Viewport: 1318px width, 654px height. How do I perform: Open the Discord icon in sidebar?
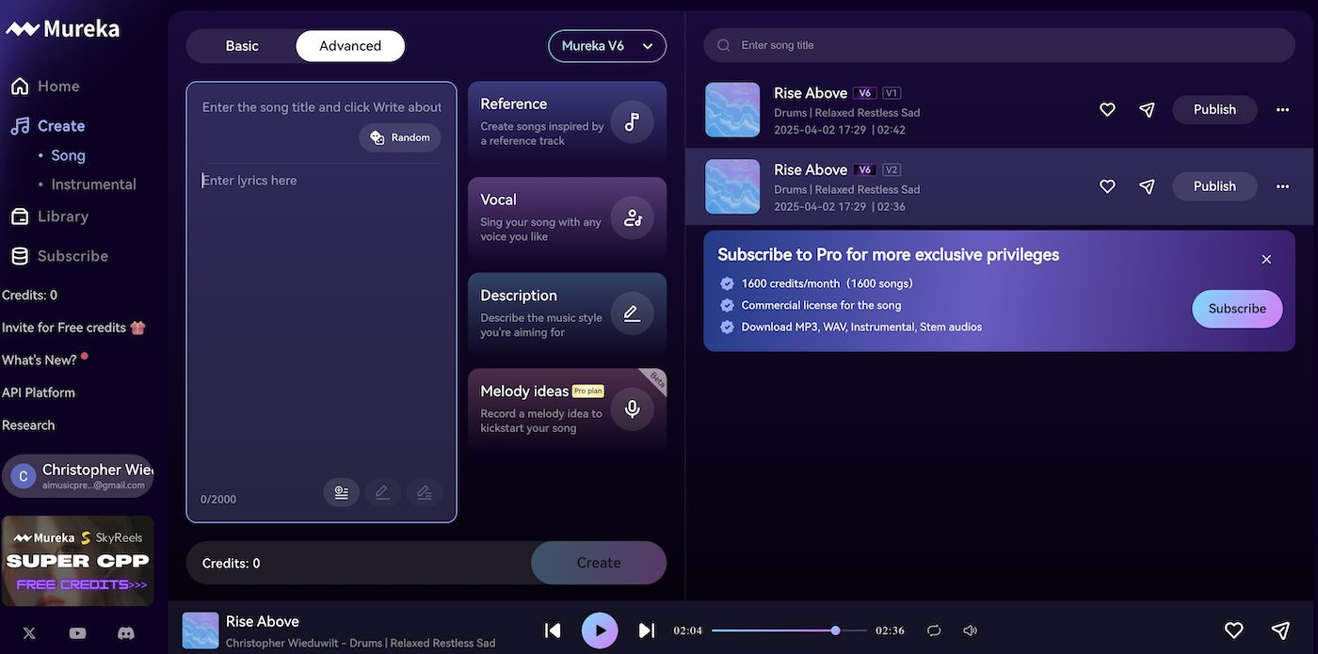125,633
